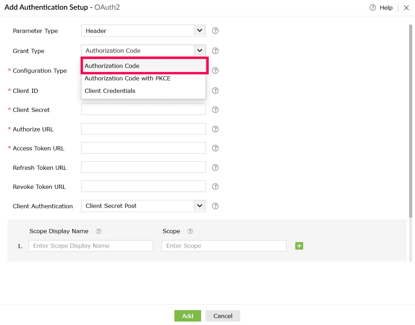Open help for Access Token URL field

pyautogui.click(x=215, y=148)
